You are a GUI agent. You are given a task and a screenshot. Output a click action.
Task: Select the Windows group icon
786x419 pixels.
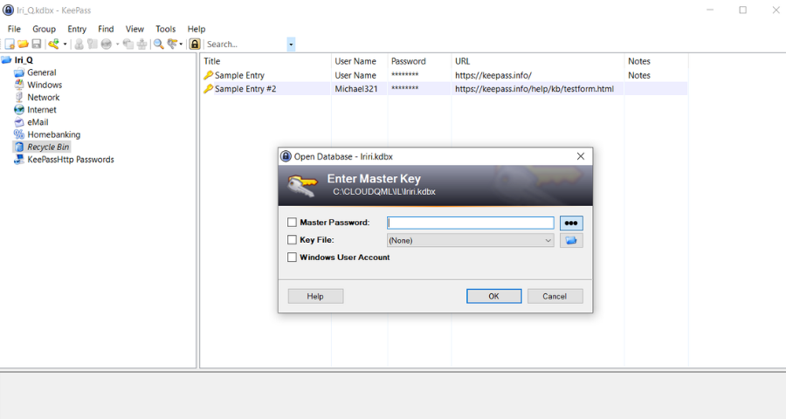tap(19, 85)
